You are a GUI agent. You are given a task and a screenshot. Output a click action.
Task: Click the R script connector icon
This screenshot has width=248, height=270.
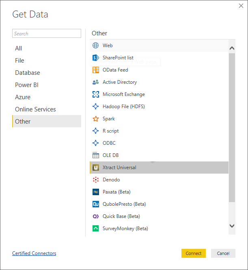[x=95, y=131]
